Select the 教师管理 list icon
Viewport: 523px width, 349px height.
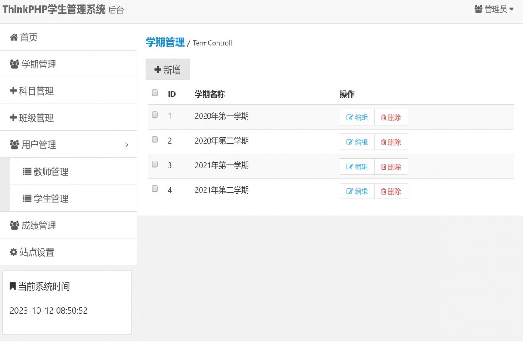27,171
